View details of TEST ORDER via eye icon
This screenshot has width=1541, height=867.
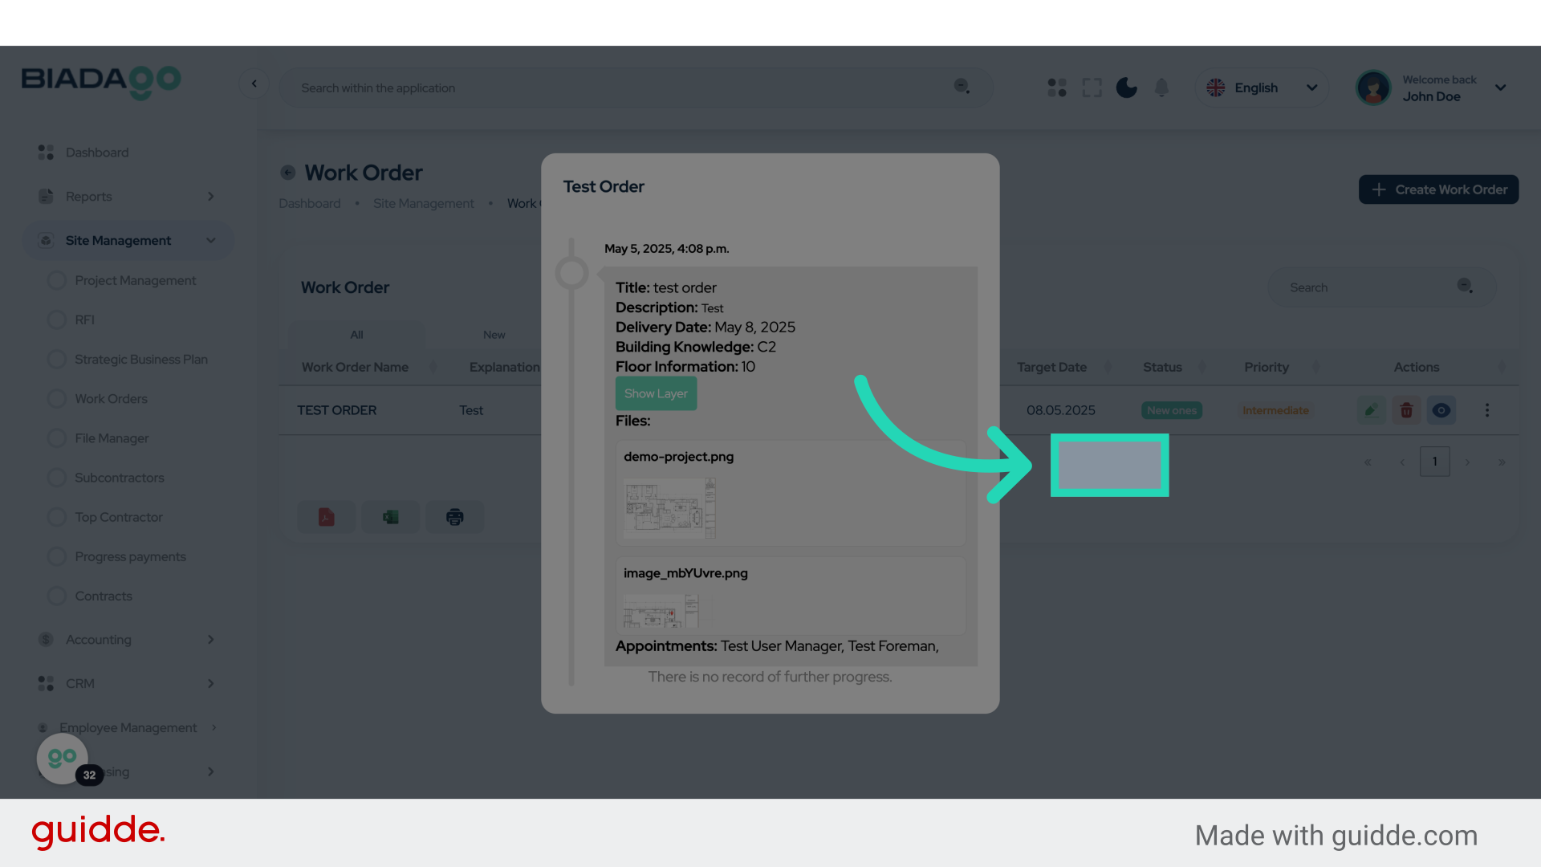coord(1441,410)
